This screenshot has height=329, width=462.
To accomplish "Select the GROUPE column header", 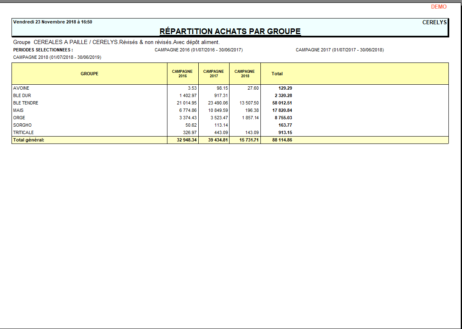I will [x=89, y=74].
